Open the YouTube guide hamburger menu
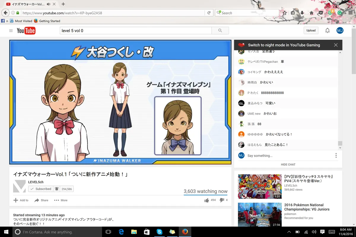 11,31
